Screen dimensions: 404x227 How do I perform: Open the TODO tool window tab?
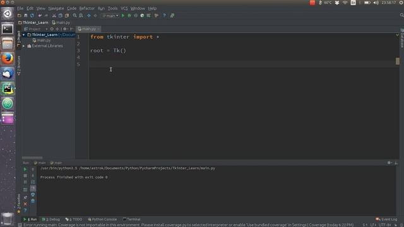pyautogui.click(x=74, y=219)
